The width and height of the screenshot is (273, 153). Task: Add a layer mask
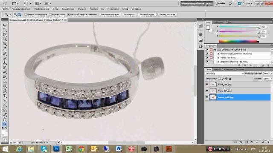pyautogui.click(x=246, y=142)
